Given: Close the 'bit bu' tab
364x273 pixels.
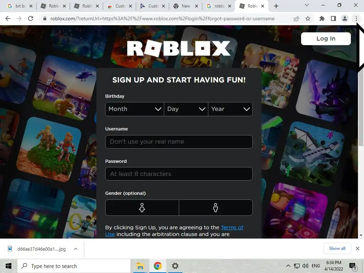Looking at the screenshot, I should (31, 6).
